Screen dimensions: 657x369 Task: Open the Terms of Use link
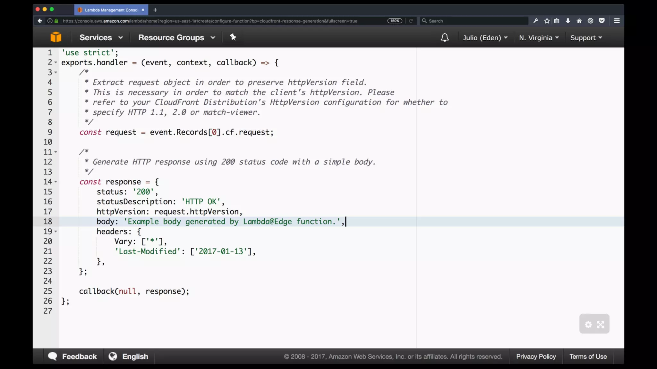click(x=588, y=357)
